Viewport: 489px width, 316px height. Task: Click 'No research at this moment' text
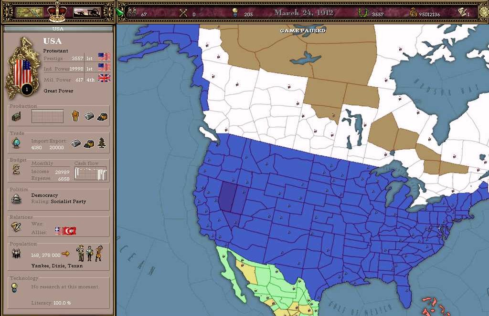click(65, 287)
